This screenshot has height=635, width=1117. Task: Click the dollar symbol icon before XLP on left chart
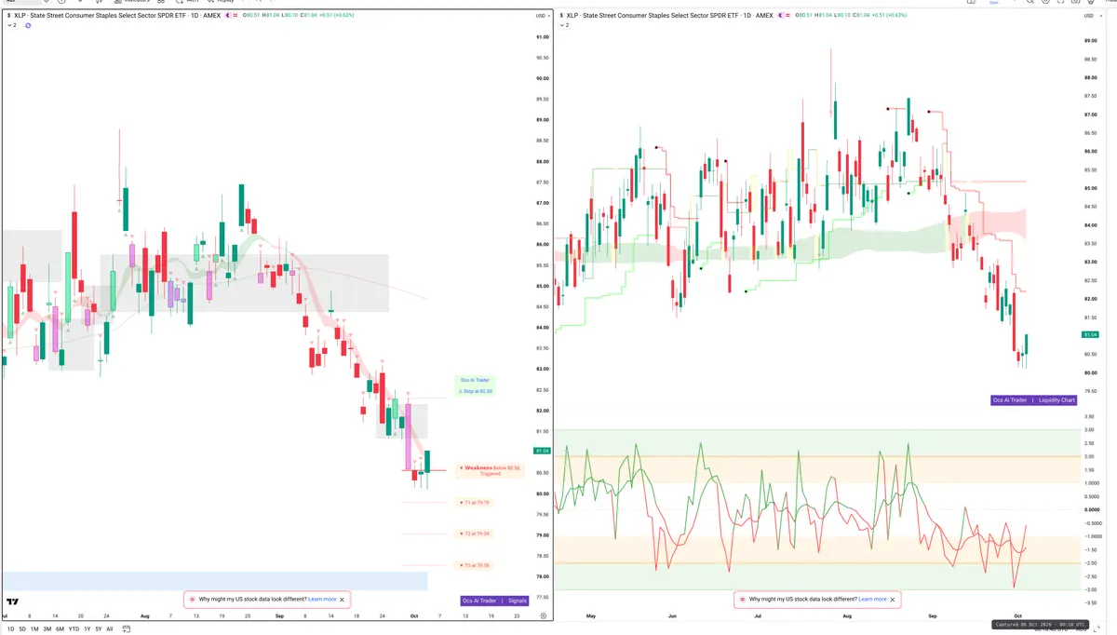[7, 16]
